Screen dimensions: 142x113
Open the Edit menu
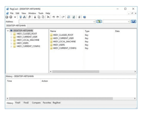point(17,13)
